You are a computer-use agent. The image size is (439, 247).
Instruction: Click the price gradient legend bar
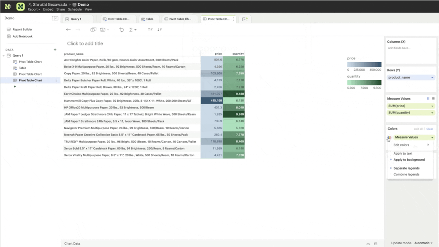tap(364, 64)
